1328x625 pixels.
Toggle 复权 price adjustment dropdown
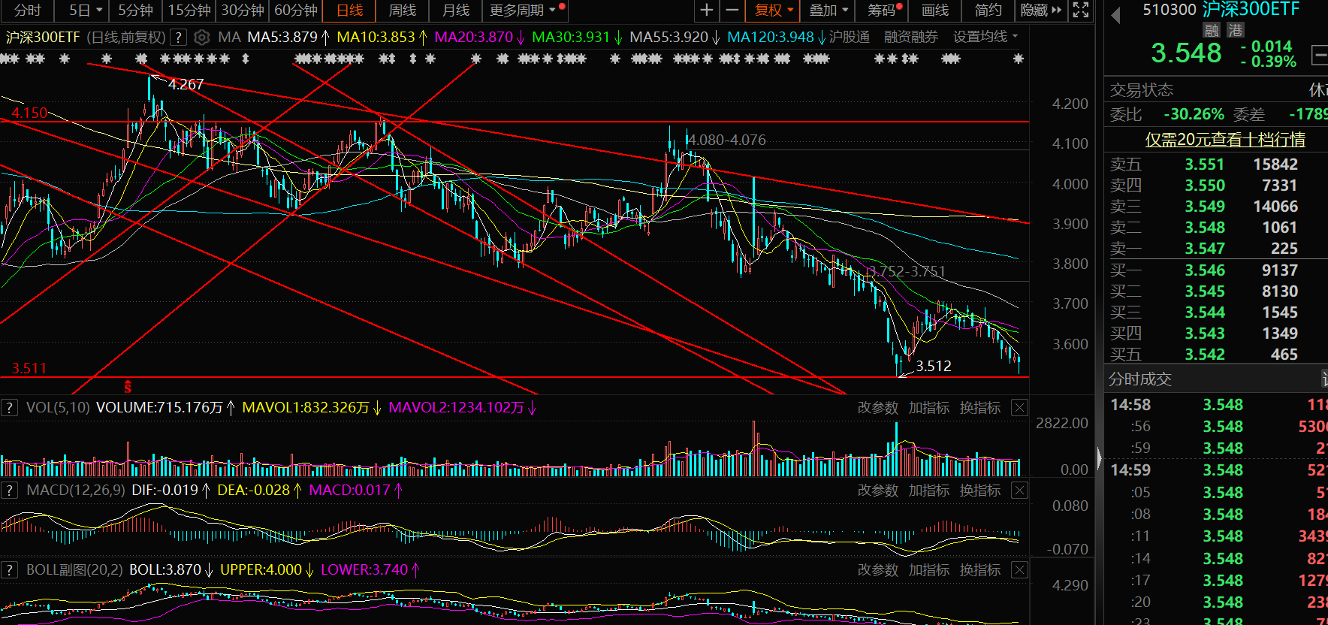coord(774,11)
